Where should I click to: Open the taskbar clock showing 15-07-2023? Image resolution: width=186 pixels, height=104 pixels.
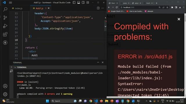click(x=180, y=101)
